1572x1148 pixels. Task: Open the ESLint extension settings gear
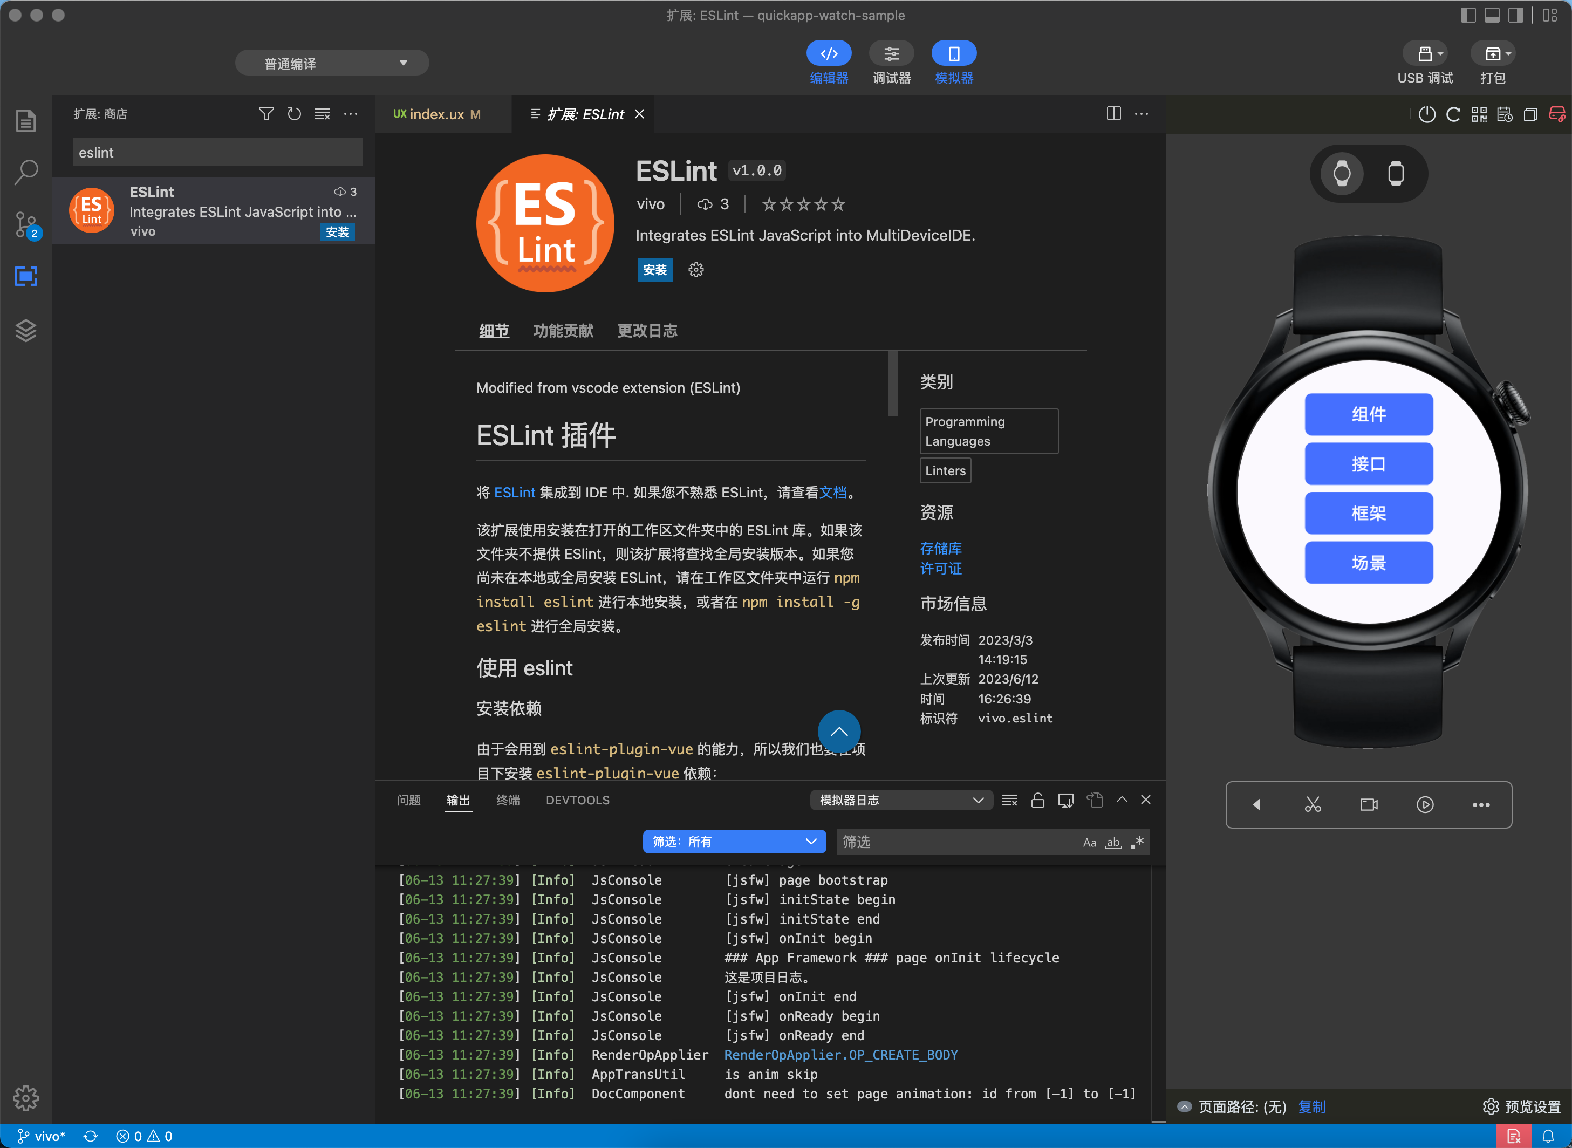click(696, 270)
